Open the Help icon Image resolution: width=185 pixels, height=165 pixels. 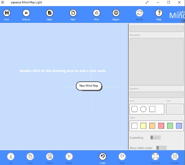tap(159, 13)
